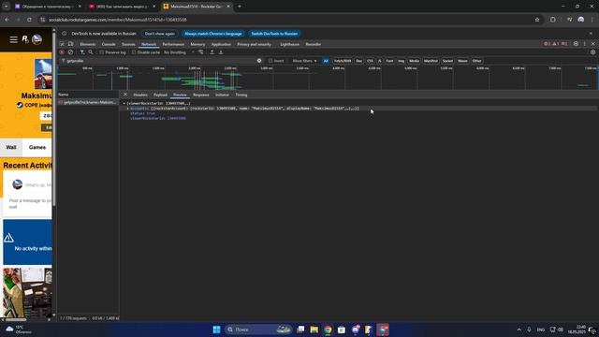Viewport: 599px width, 337px height.
Task: Switch to the Elements panel
Action: [87, 44]
